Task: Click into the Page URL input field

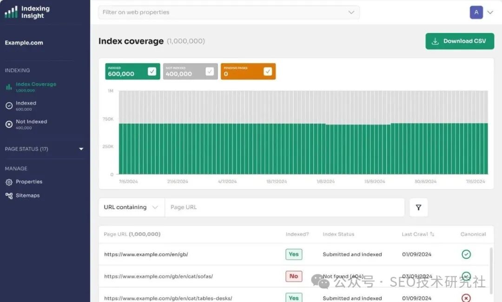Action: pos(284,207)
